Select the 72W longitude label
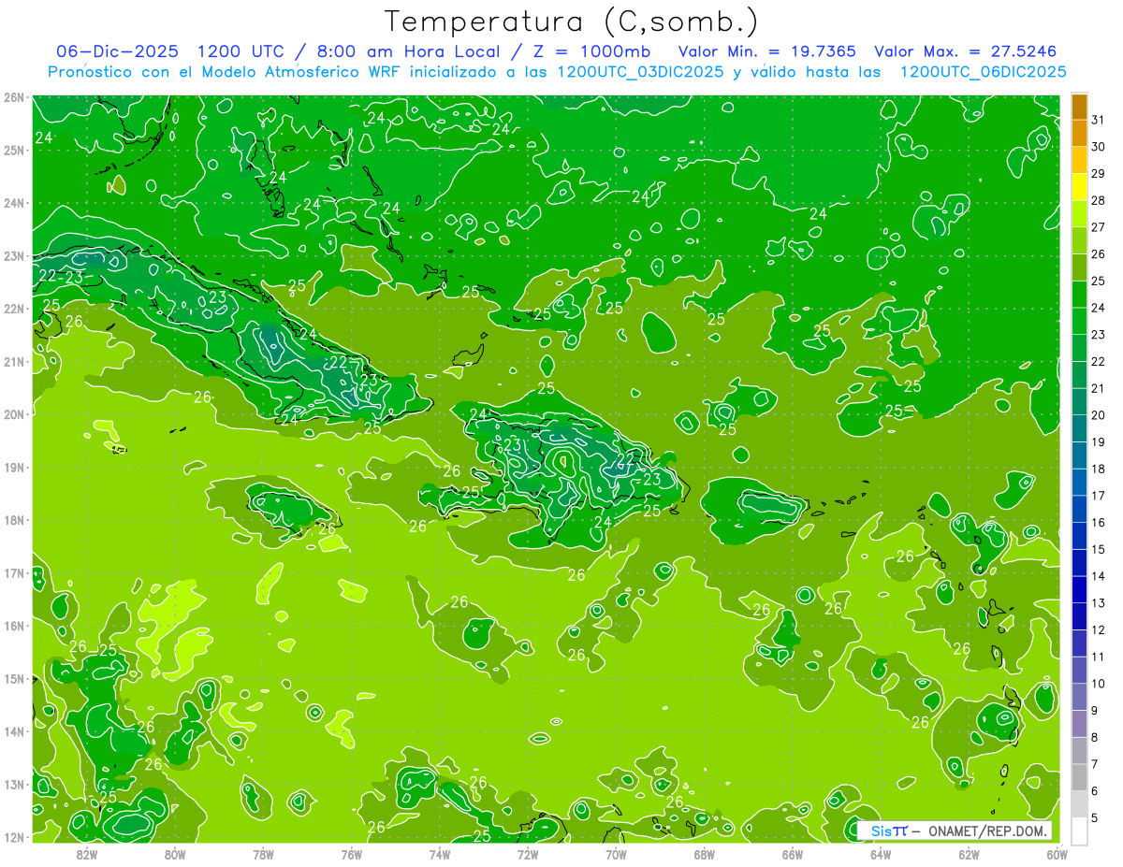Viewport: 1123px width, 867px height. 528,854
